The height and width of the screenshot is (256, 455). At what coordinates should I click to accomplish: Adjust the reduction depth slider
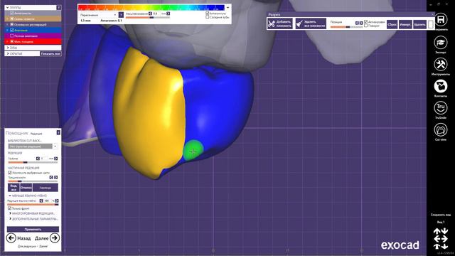33,162
